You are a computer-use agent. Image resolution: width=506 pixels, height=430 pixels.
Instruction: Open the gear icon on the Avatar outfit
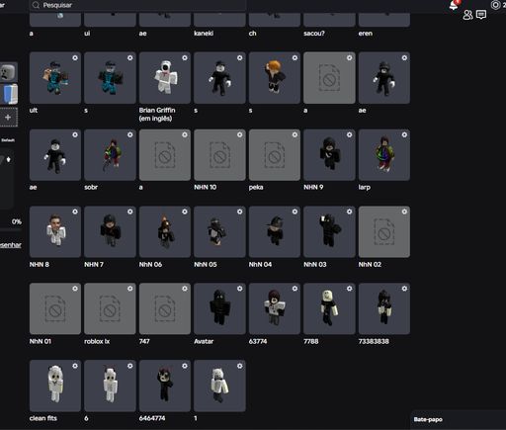(240, 289)
